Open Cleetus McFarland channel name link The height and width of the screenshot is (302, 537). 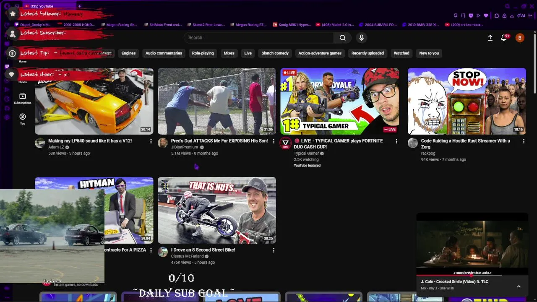tap(187, 256)
